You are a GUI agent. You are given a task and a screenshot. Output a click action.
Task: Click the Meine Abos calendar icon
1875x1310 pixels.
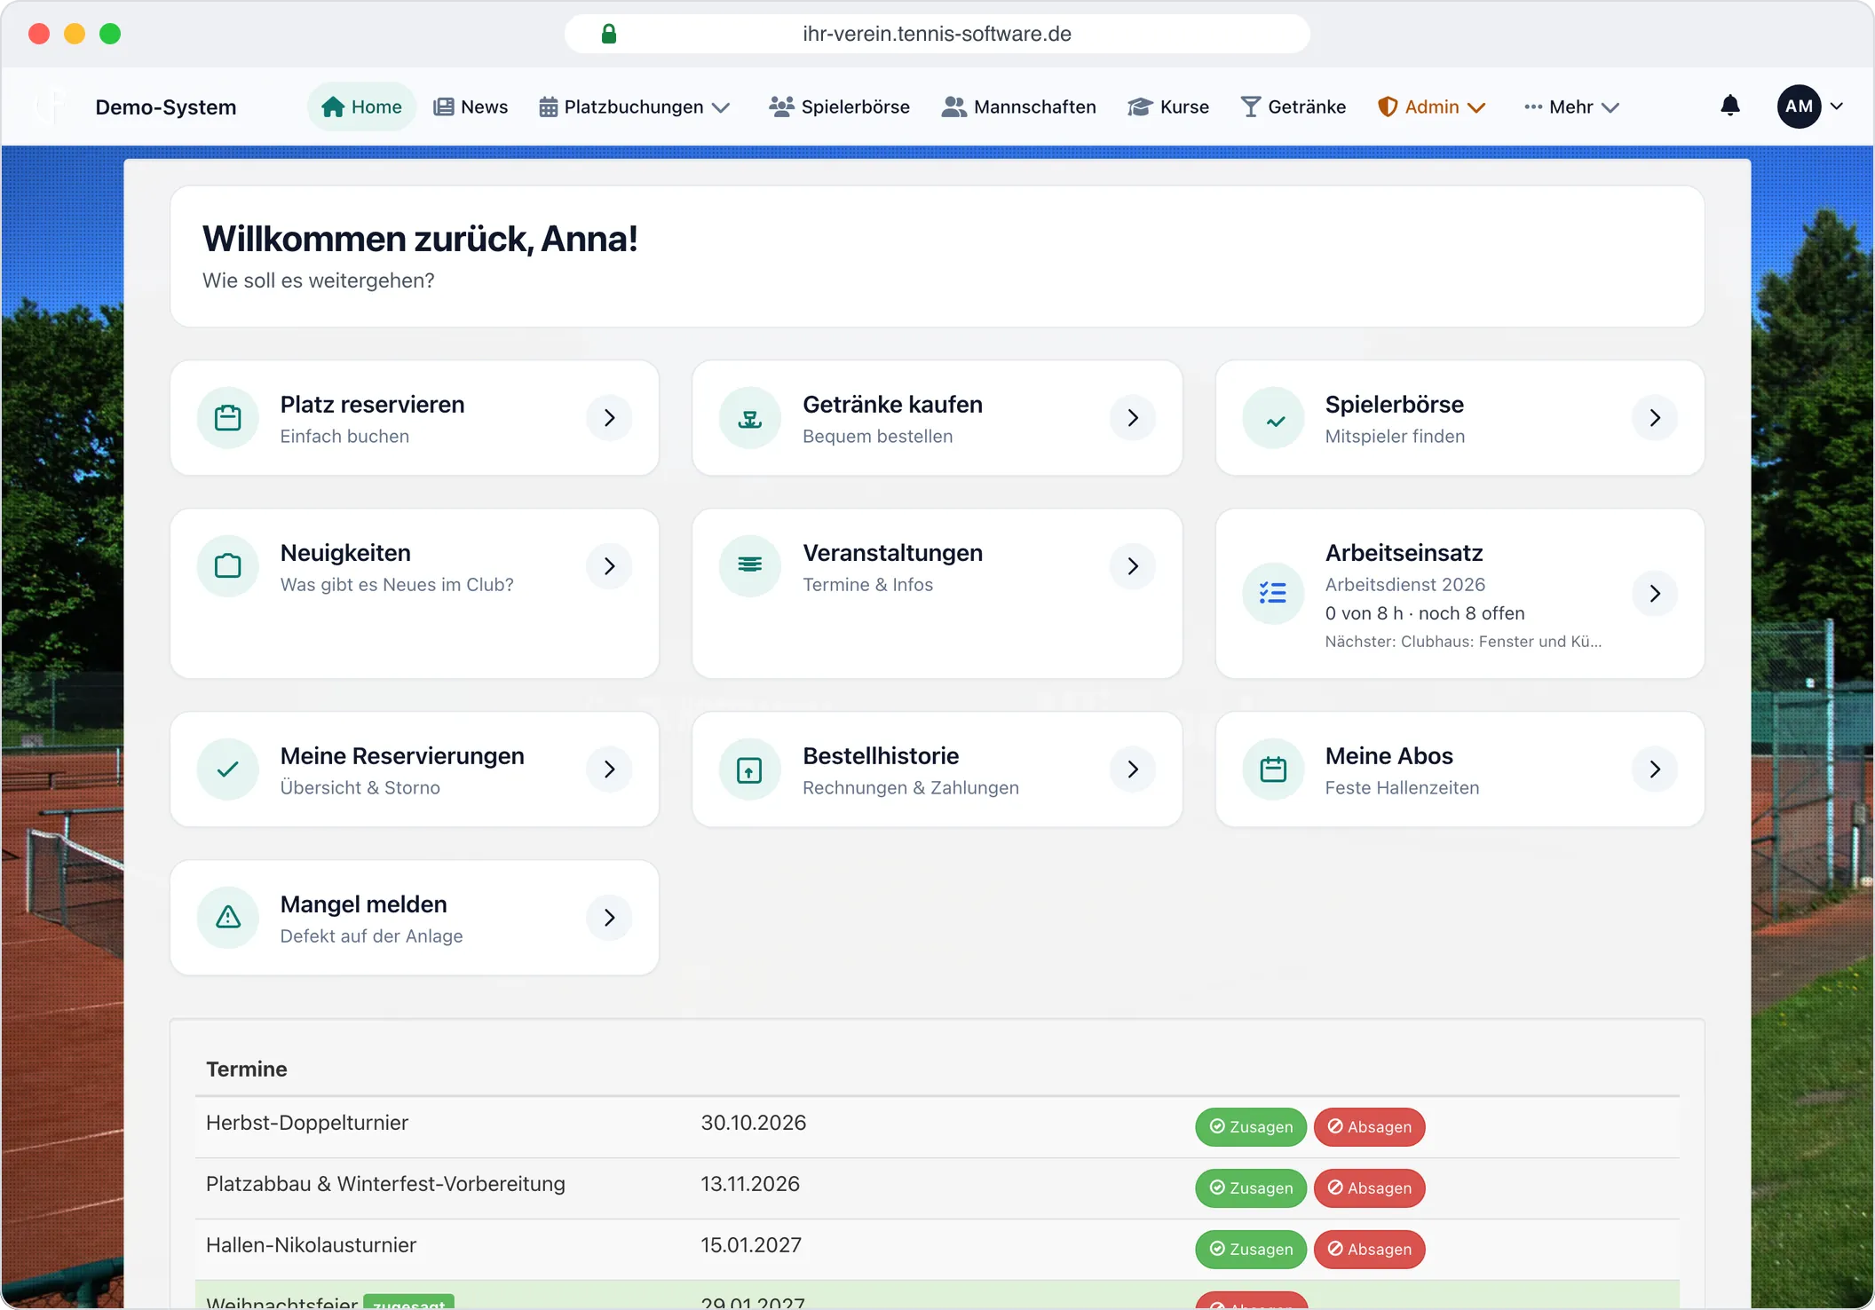pos(1274,769)
